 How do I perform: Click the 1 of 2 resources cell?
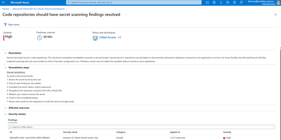coord(177,138)
